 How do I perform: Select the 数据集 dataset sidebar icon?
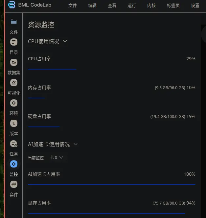pos(14,62)
